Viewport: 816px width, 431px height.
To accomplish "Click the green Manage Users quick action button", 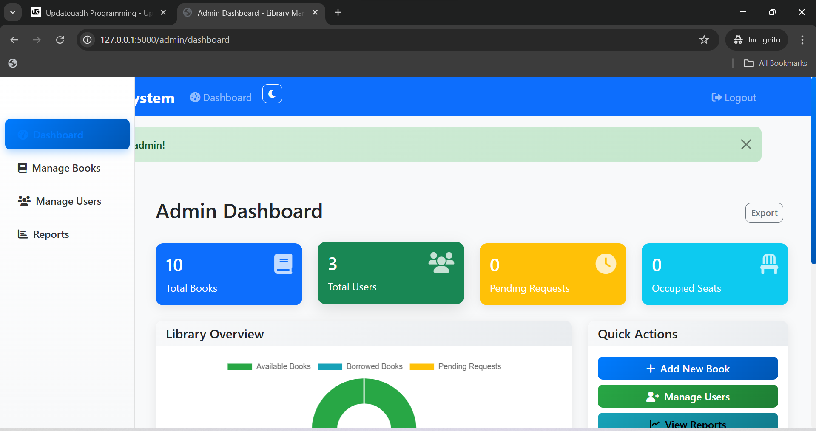I will pyautogui.click(x=688, y=396).
